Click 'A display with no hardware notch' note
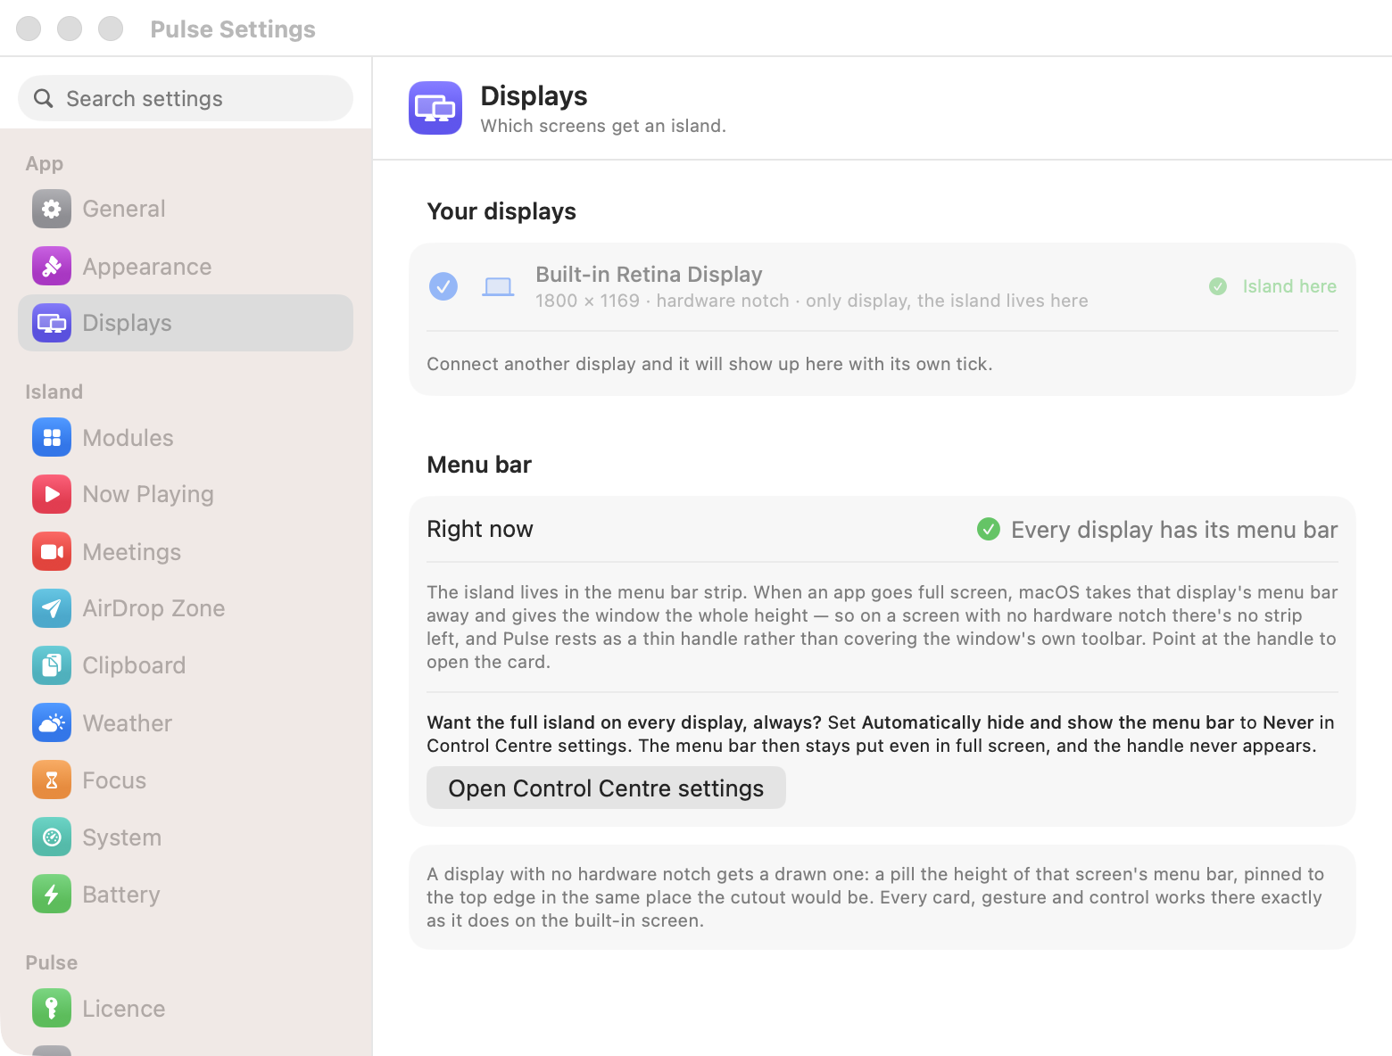This screenshot has width=1392, height=1056. tap(875, 897)
